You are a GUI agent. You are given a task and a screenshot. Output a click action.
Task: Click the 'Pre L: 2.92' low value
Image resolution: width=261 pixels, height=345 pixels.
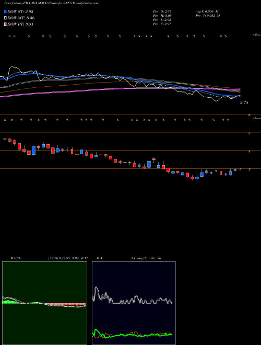point(162,20)
